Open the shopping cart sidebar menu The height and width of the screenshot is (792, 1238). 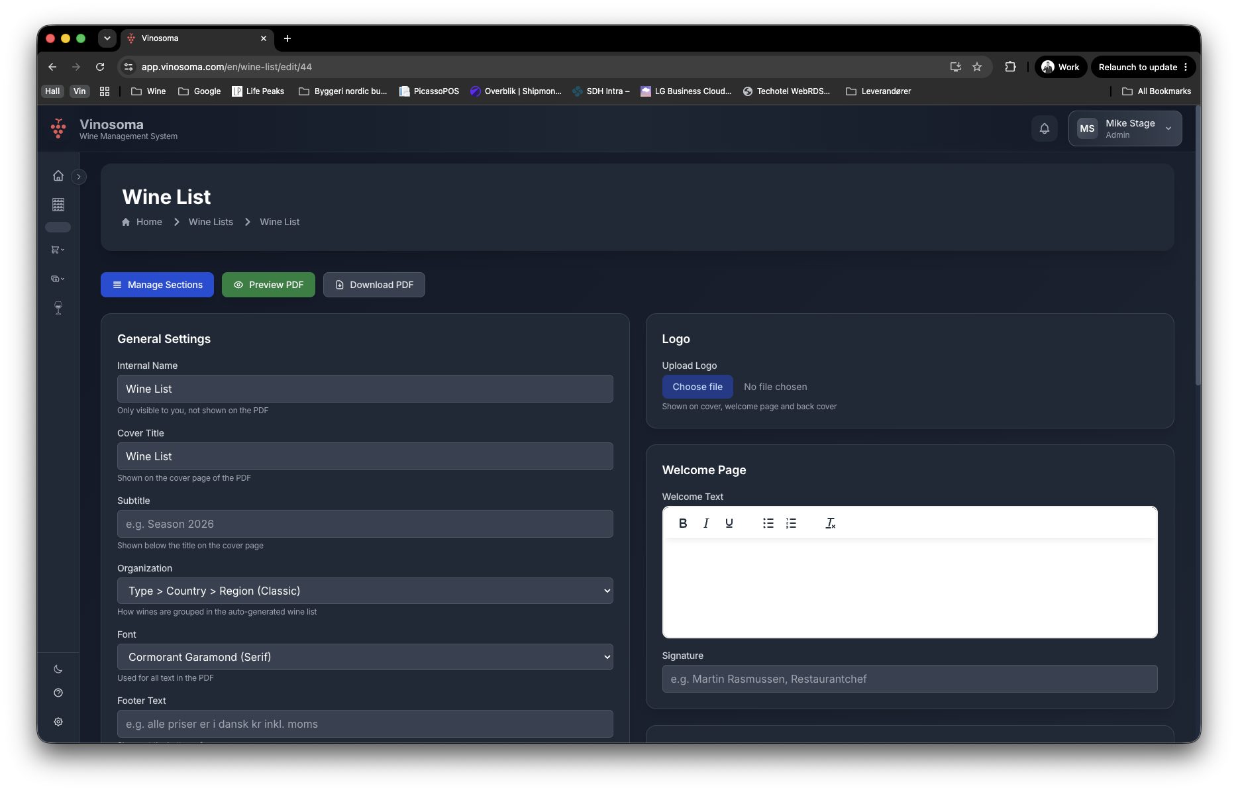[x=58, y=250]
